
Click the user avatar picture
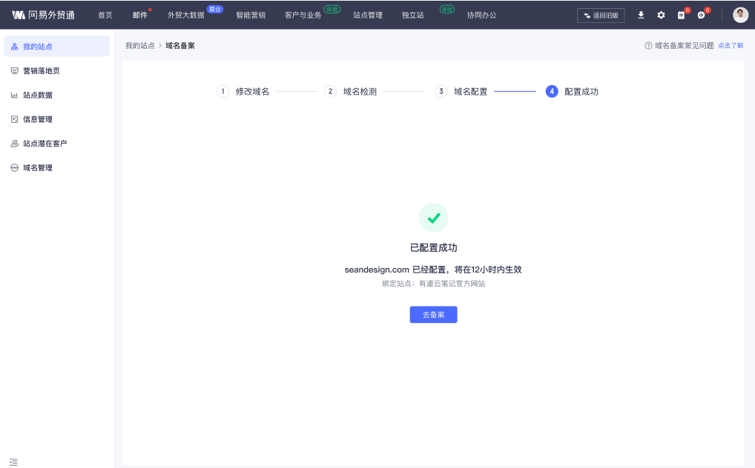740,15
